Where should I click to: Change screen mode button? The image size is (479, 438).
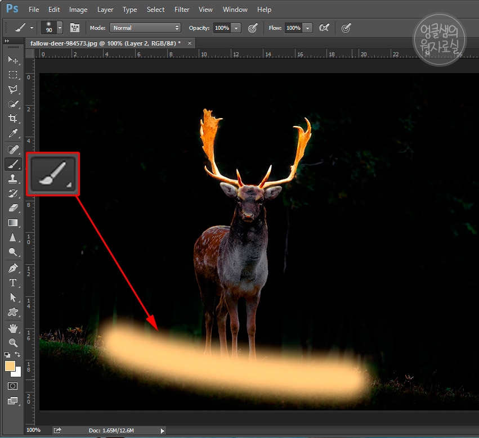click(12, 400)
